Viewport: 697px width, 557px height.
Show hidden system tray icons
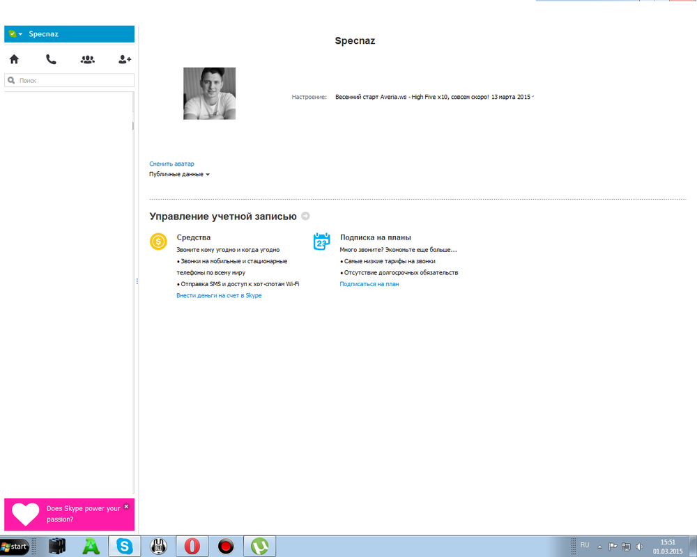click(599, 547)
